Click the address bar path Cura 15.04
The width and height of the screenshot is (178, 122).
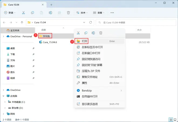coord(40,23)
